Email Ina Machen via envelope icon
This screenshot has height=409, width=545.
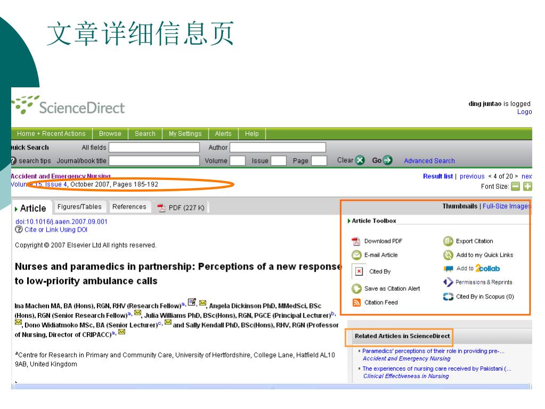coord(203,303)
